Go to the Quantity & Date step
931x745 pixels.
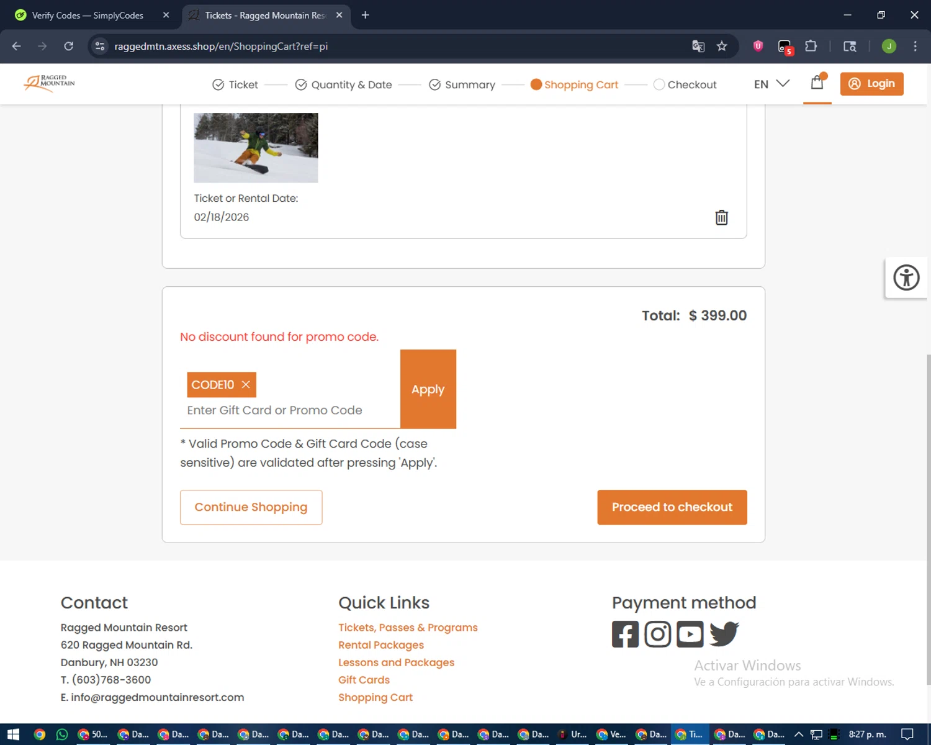click(x=343, y=84)
